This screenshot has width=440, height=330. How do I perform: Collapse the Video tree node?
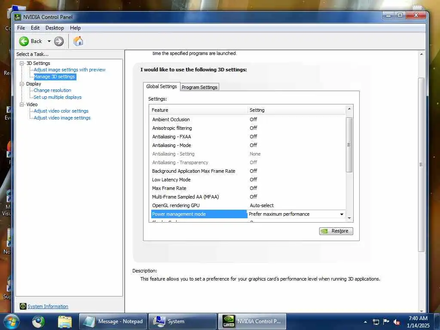(22, 104)
